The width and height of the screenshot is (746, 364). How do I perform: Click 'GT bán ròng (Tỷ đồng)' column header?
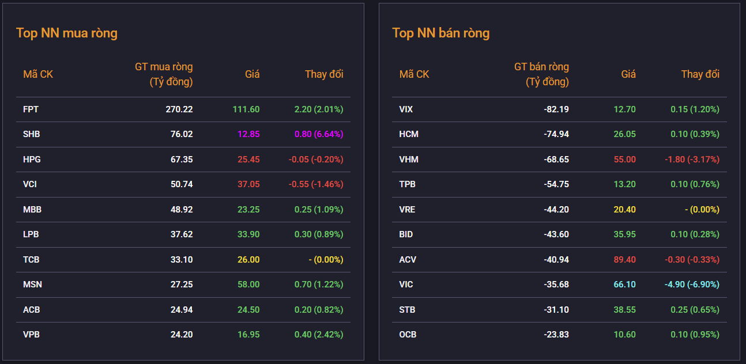(541, 74)
